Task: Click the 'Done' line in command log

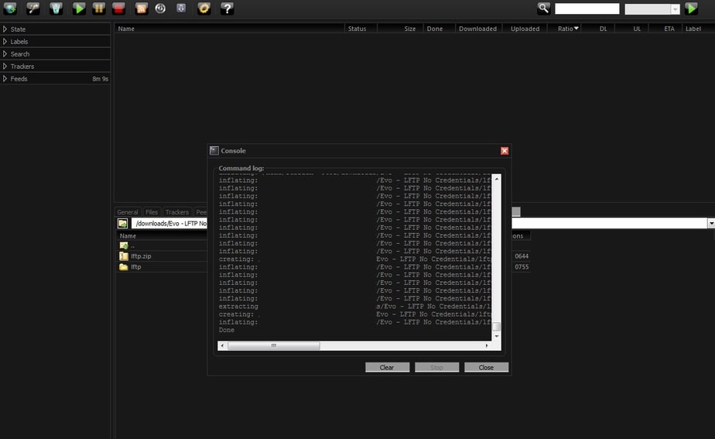Action: pyautogui.click(x=227, y=330)
